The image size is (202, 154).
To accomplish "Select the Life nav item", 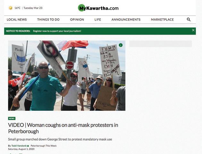I will pyautogui.click(x=98, y=20).
